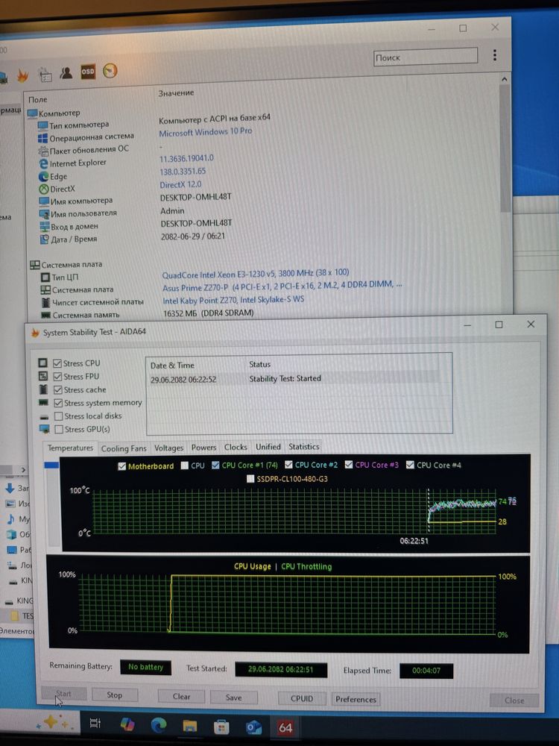The width and height of the screenshot is (559, 746).
Task: Toggle CPU Core #3 graph checkbox
Action: coord(348,464)
